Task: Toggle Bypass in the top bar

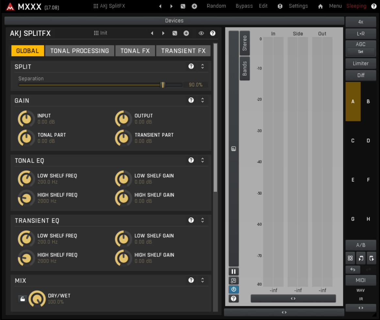Action: (244, 6)
